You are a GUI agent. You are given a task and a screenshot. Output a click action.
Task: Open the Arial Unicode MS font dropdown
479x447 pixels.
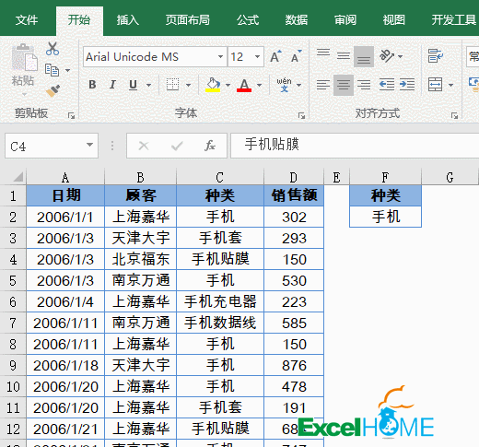[220, 57]
